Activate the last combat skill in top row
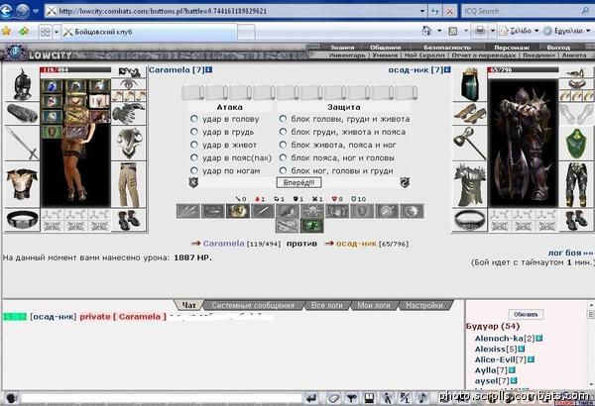The height and width of the screenshot is (406, 595). click(412, 211)
